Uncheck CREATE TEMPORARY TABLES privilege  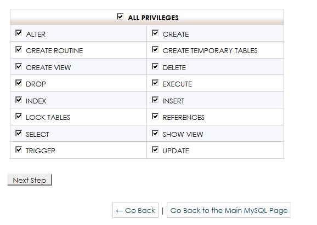155,49
